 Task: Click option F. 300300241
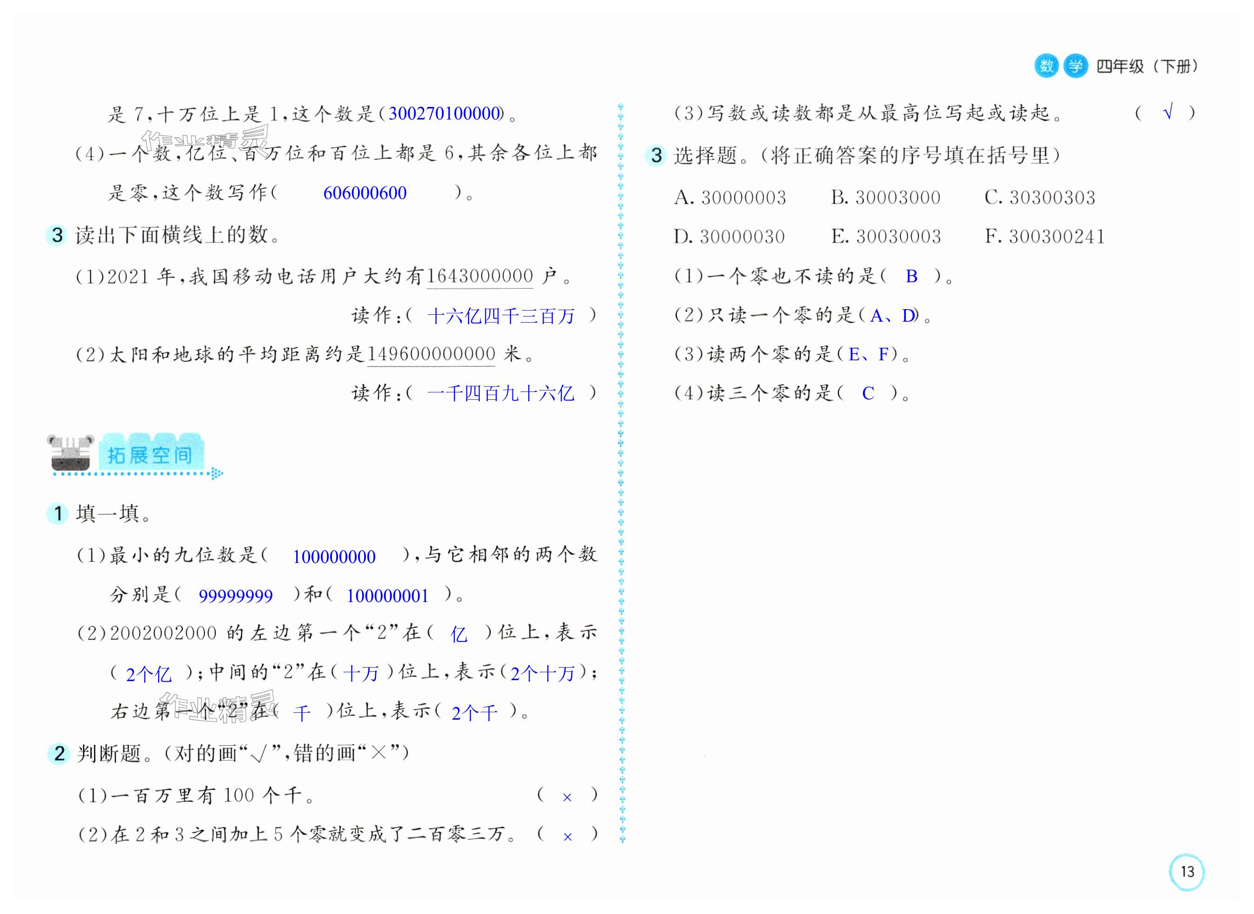[1044, 237]
